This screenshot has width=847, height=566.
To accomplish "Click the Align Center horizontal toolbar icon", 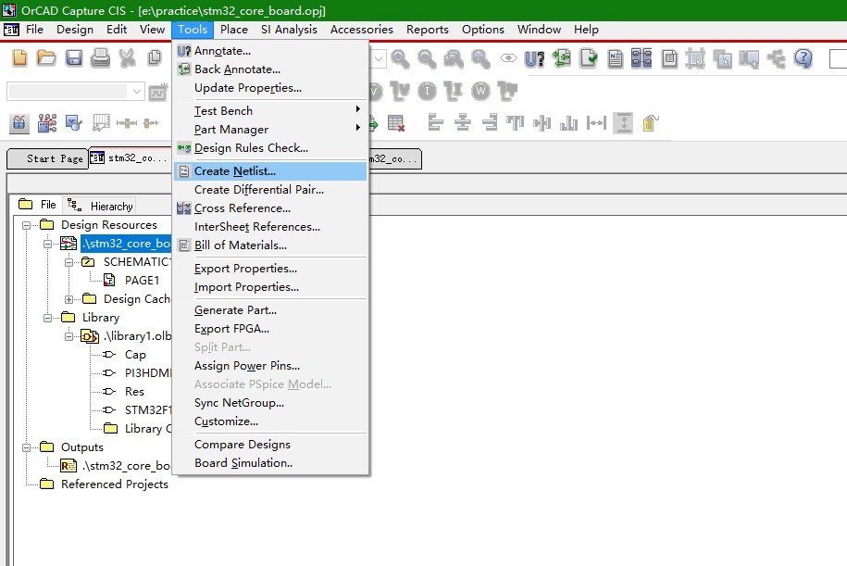I will point(463,122).
